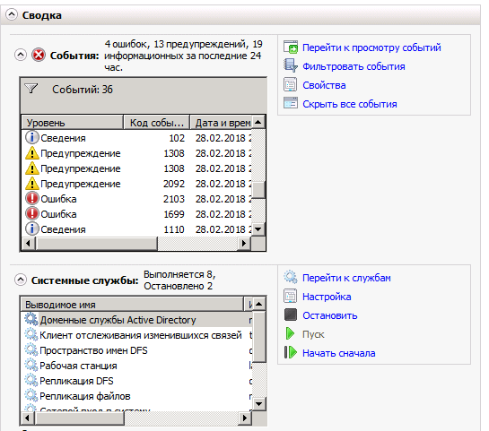Click Скрыть все события link
Viewport: 489px width, 431px height.
350,104
